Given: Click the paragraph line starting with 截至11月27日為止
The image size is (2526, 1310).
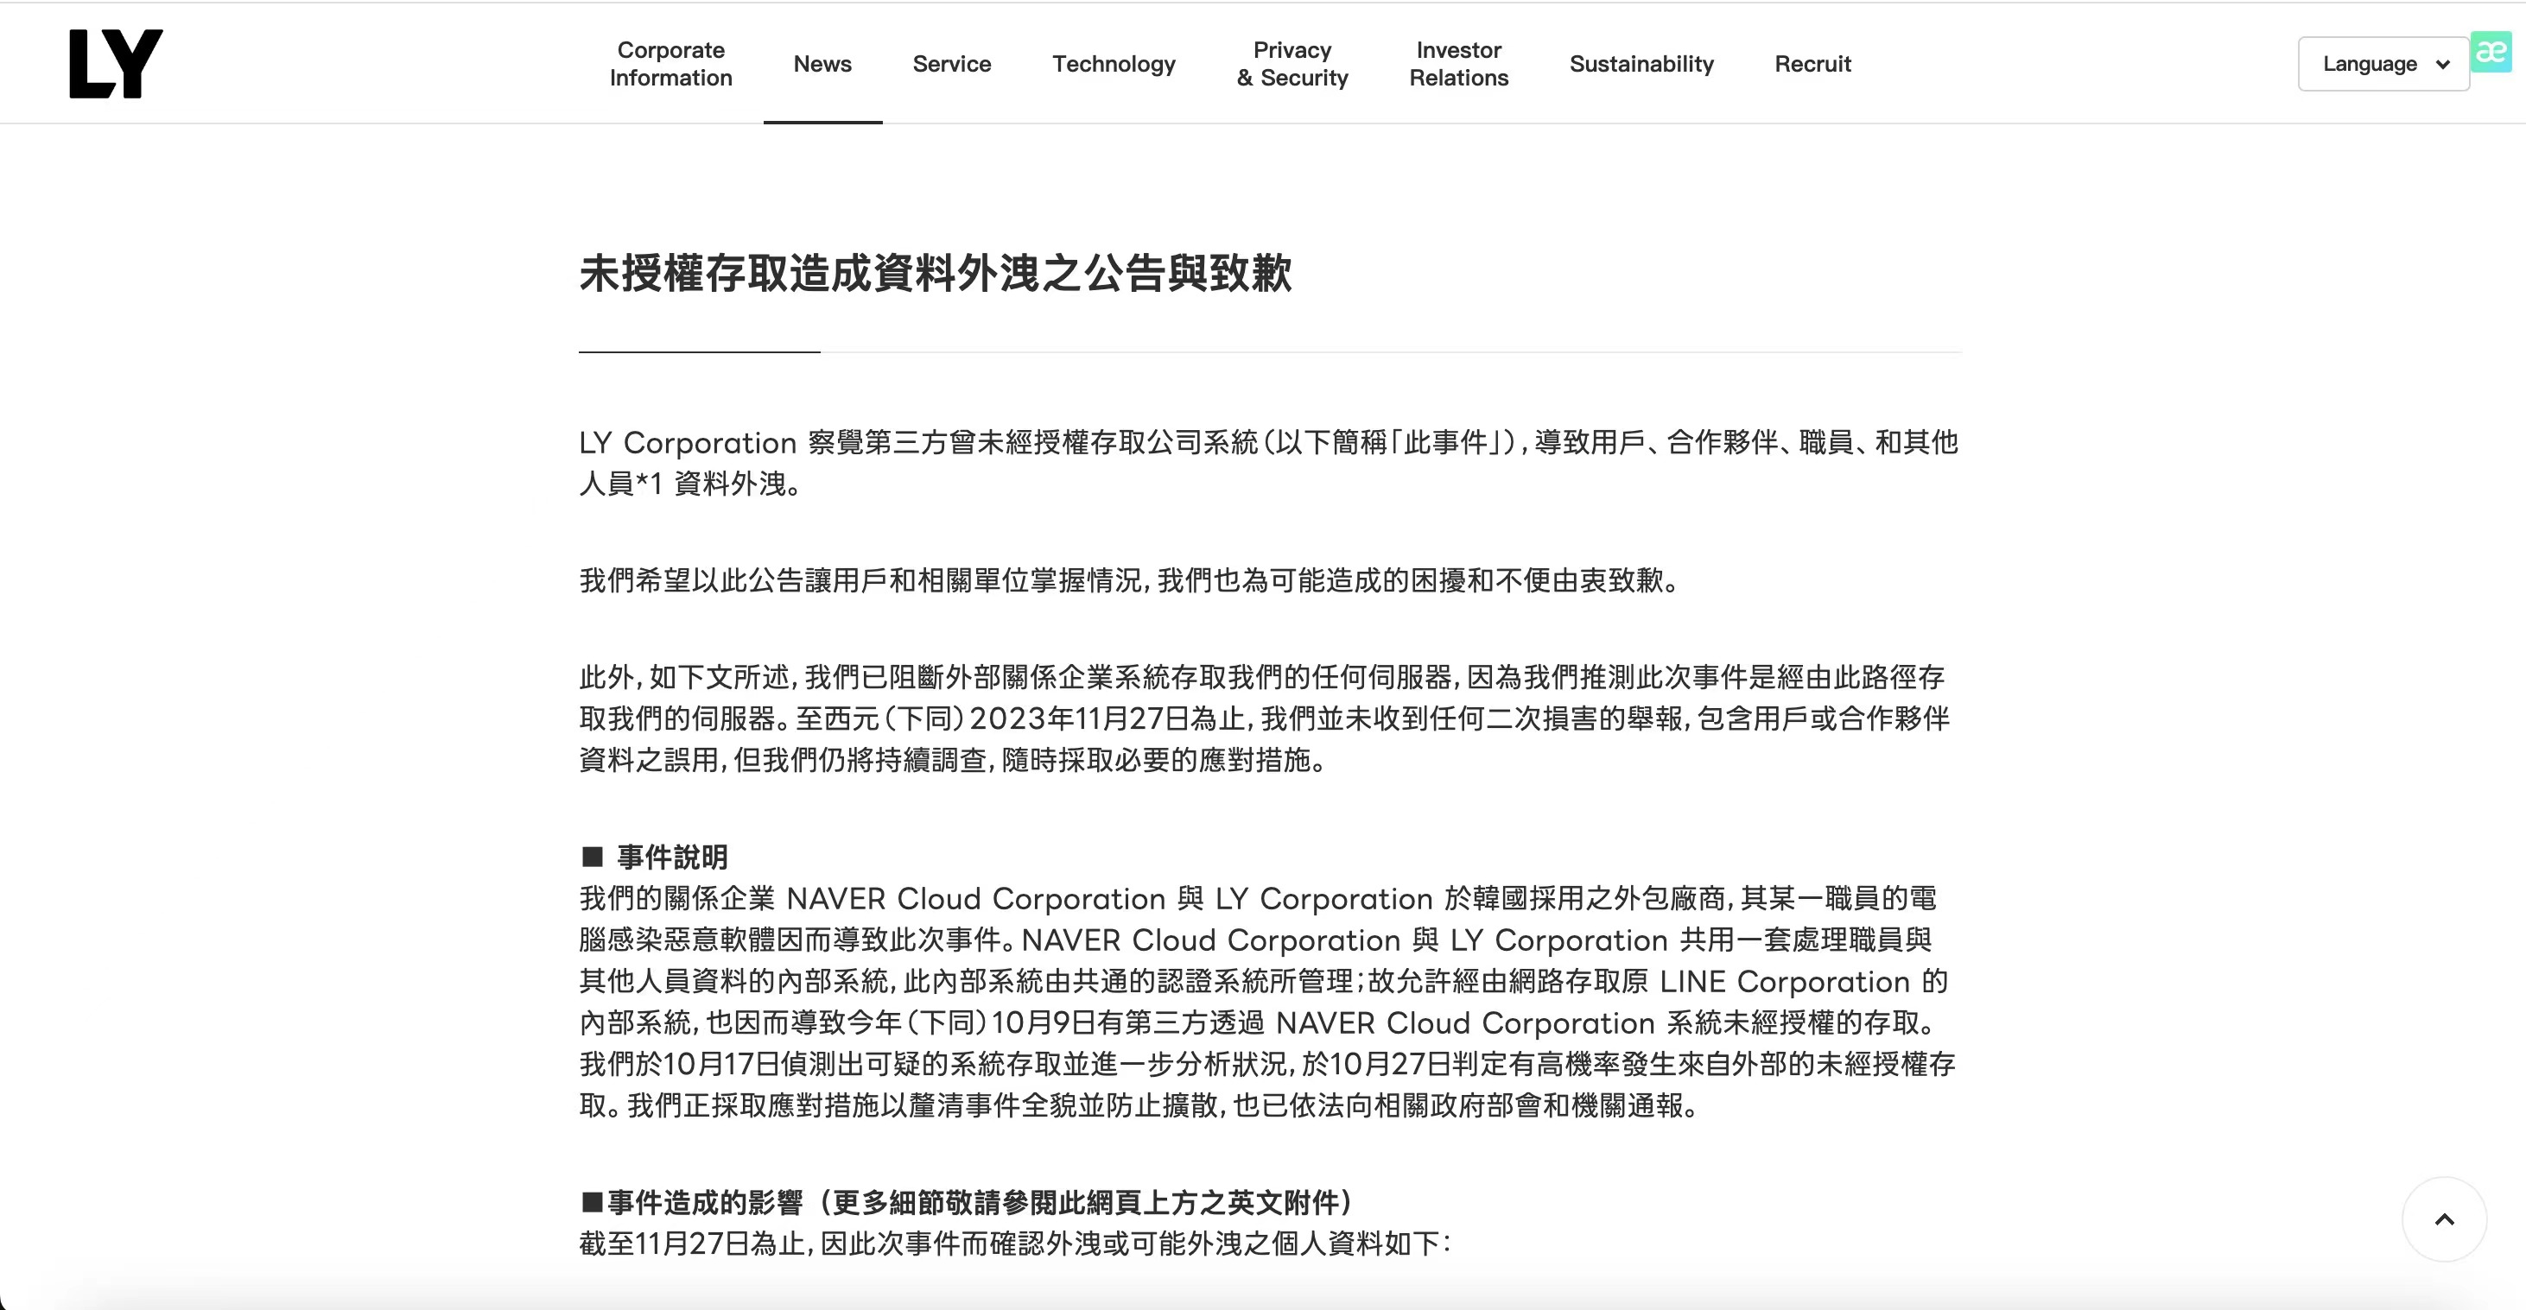Looking at the screenshot, I should (x=1014, y=1244).
